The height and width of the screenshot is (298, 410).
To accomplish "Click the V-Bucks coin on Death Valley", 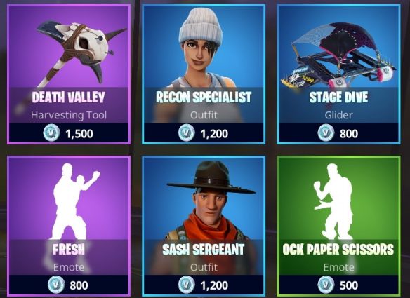I will [x=51, y=133].
